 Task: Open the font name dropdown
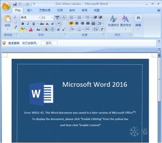40,18
